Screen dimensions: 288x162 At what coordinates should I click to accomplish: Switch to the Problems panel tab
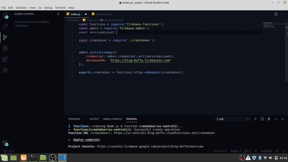tap(74, 119)
